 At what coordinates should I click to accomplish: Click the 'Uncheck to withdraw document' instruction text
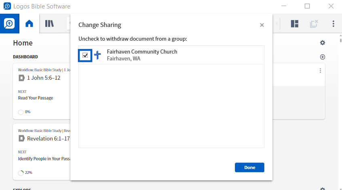(133, 39)
